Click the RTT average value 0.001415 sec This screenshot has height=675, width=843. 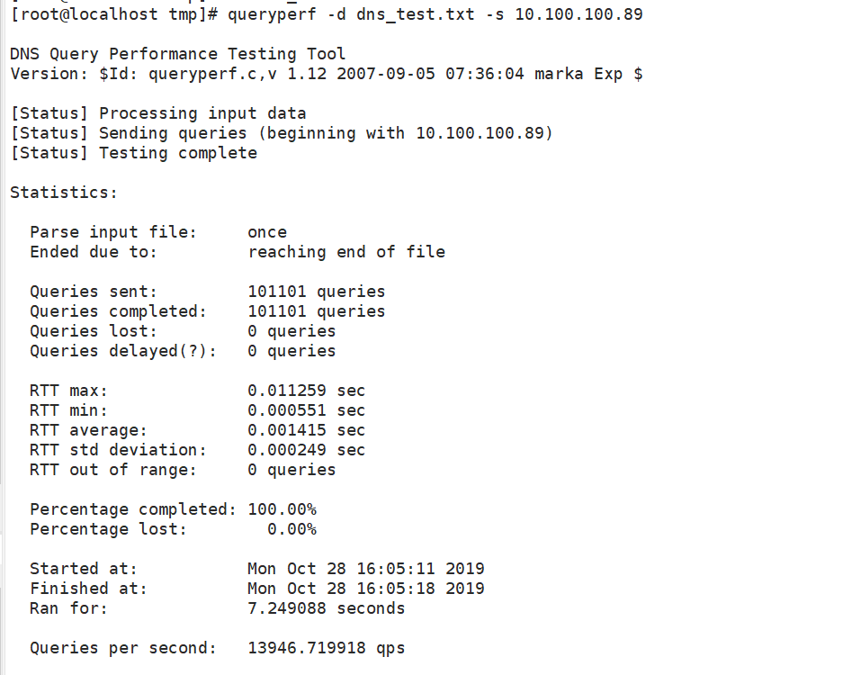306,430
